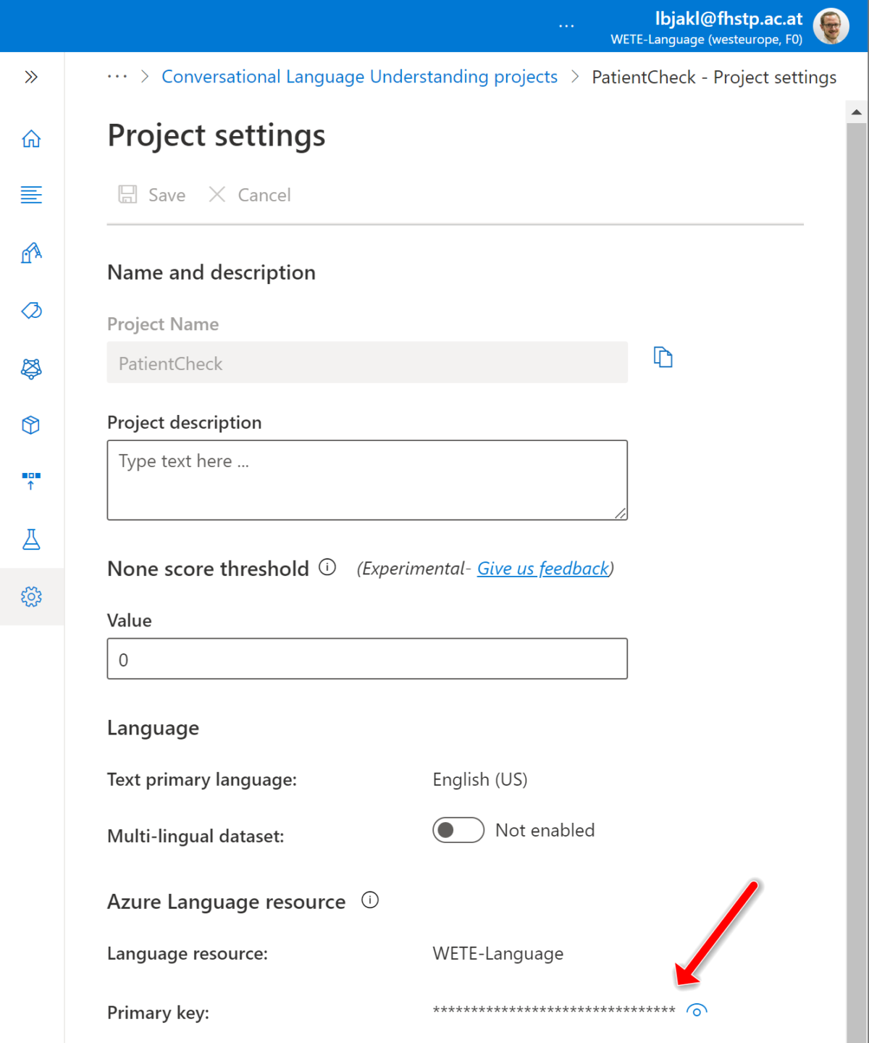Open Deploying a model cube icon
The image size is (869, 1043).
point(31,425)
